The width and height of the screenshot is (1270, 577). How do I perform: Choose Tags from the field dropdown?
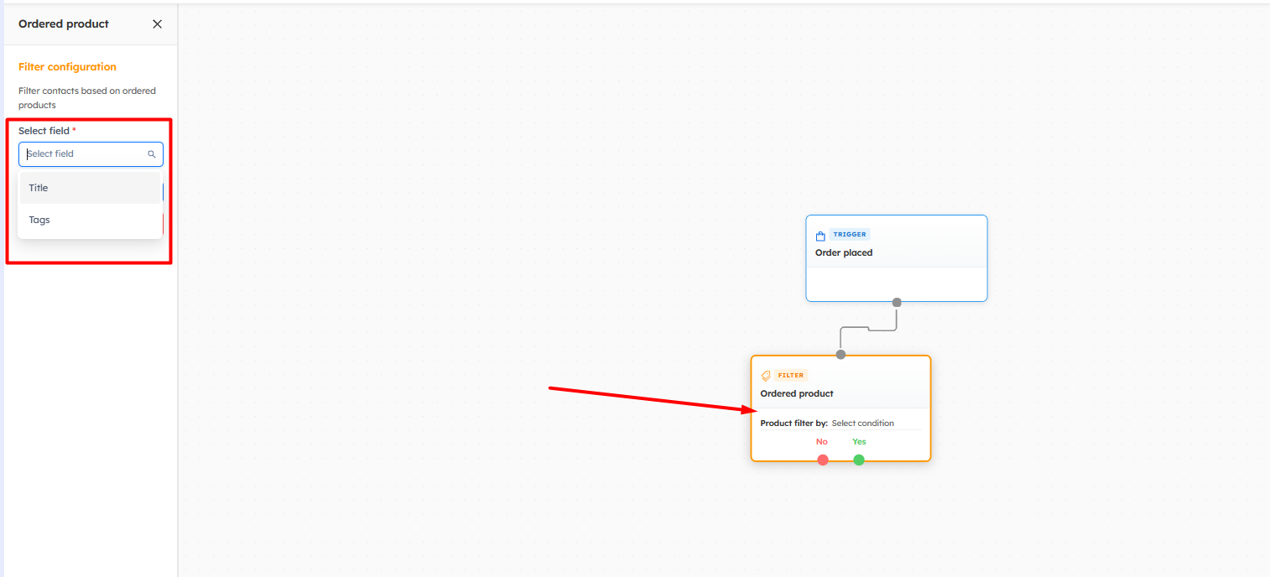coord(39,220)
